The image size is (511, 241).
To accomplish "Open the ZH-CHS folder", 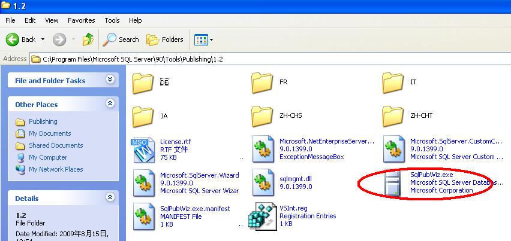I will click(x=263, y=115).
